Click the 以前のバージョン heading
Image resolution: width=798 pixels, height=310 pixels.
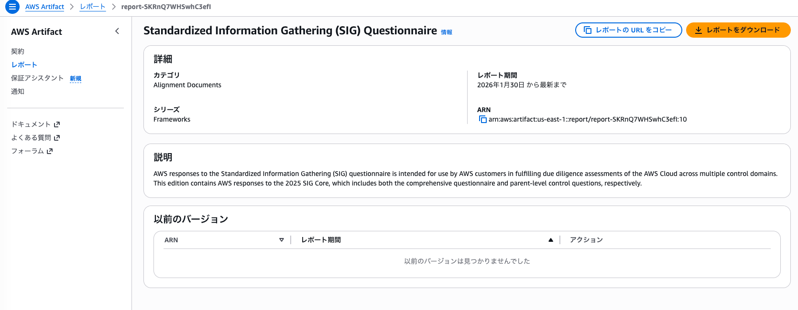tap(191, 219)
